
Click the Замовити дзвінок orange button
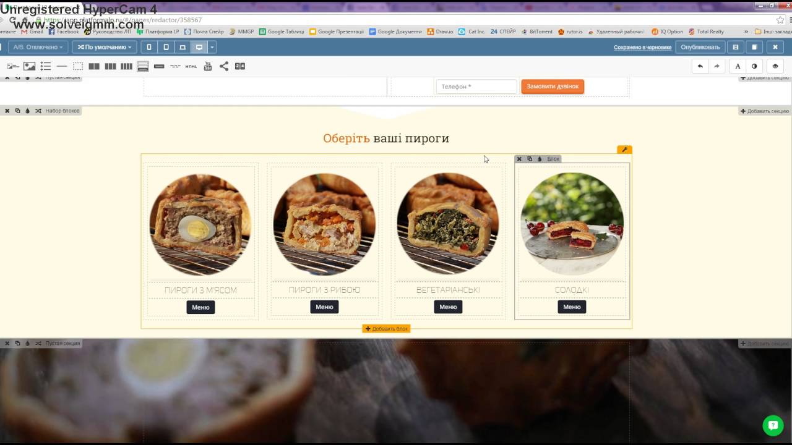coord(553,87)
